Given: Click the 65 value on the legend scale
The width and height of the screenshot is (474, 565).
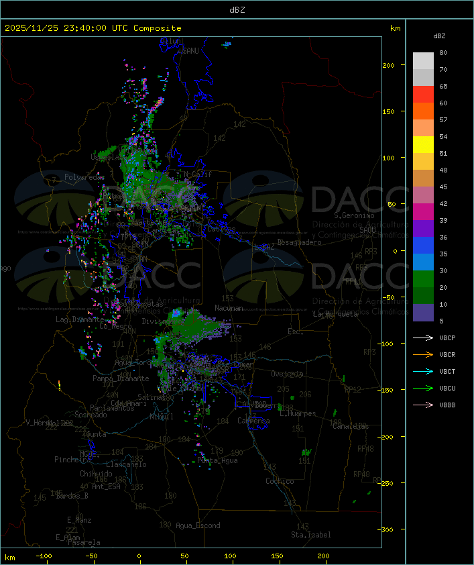Looking at the screenshot, I should pyautogui.click(x=443, y=86).
